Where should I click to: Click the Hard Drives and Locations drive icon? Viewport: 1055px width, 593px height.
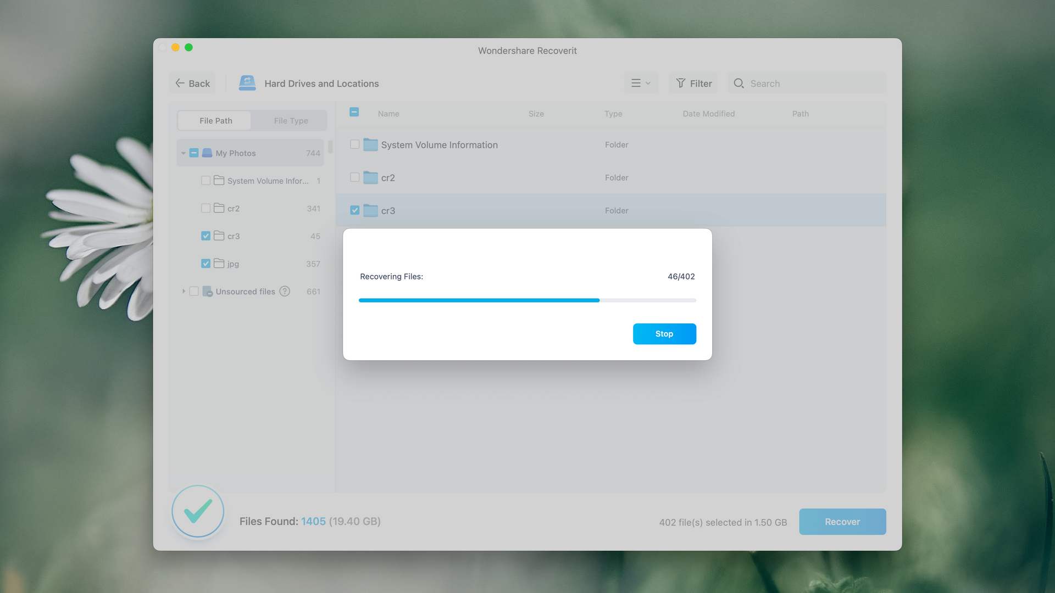247,83
